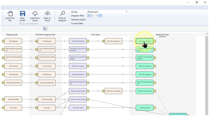Select the STG.Employees node

(x=47, y=74)
